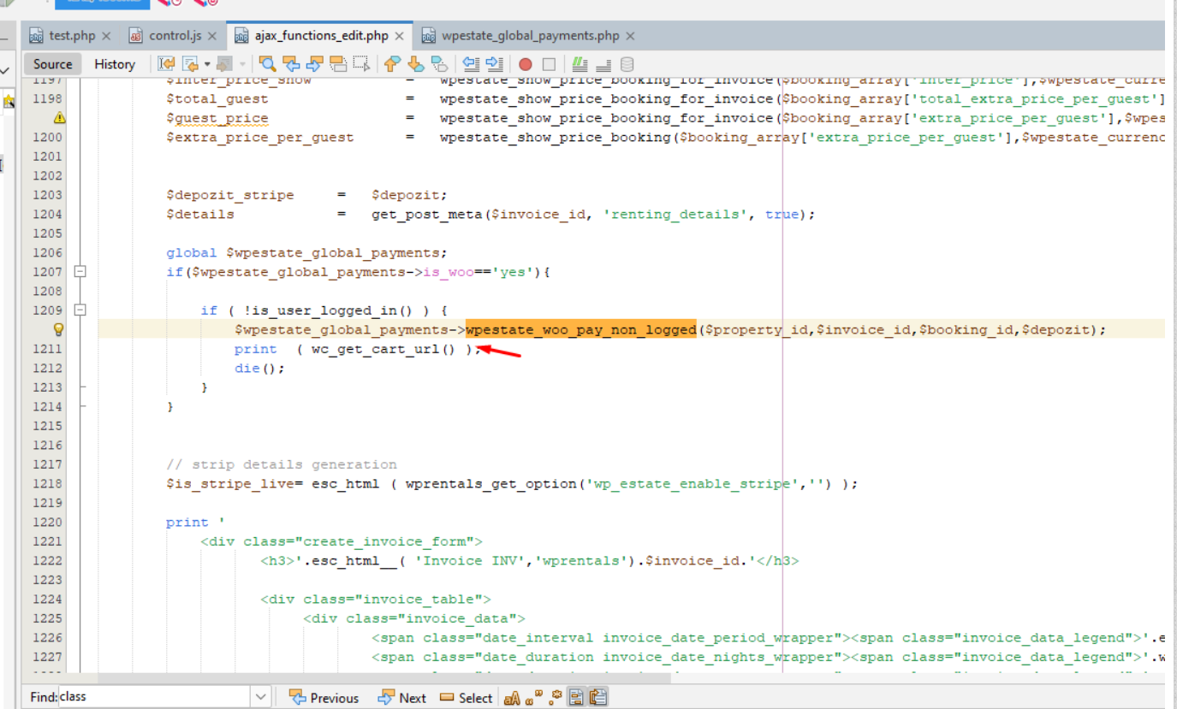Image resolution: width=1177 pixels, height=709 pixels.
Task: Stop macro recording with square icon
Action: click(x=549, y=64)
